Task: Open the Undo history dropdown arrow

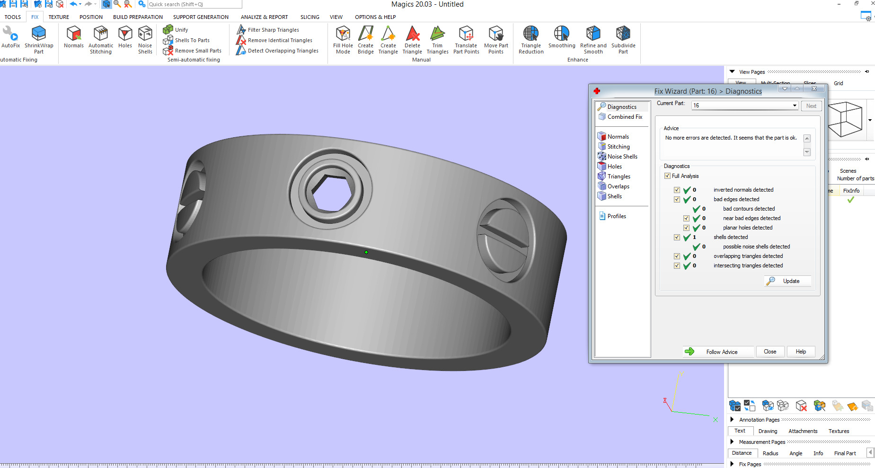Action: (80, 4)
